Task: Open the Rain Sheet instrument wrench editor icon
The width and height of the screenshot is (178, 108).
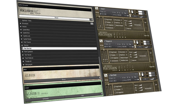Action: (x=106, y=75)
